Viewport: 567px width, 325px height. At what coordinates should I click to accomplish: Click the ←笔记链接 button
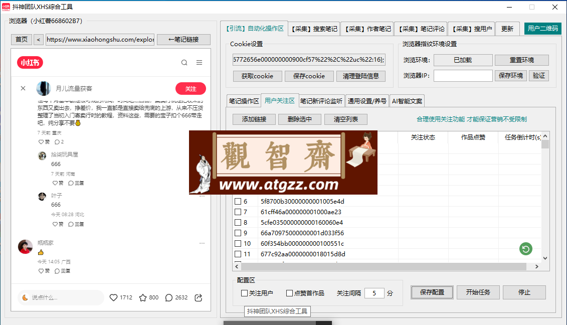coord(183,40)
